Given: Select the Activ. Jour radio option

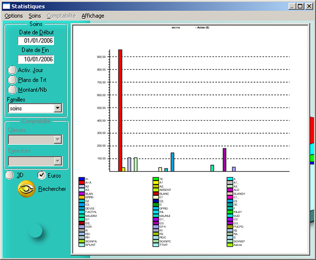Looking at the screenshot, I should [12, 70].
